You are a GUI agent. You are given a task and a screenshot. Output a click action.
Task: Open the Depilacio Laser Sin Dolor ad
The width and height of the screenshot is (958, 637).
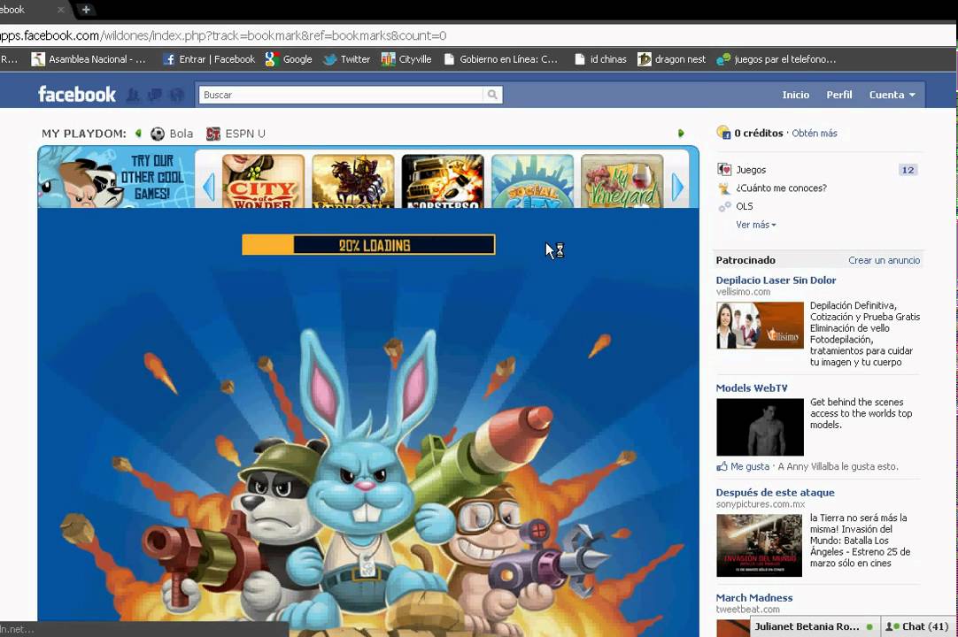coord(776,280)
